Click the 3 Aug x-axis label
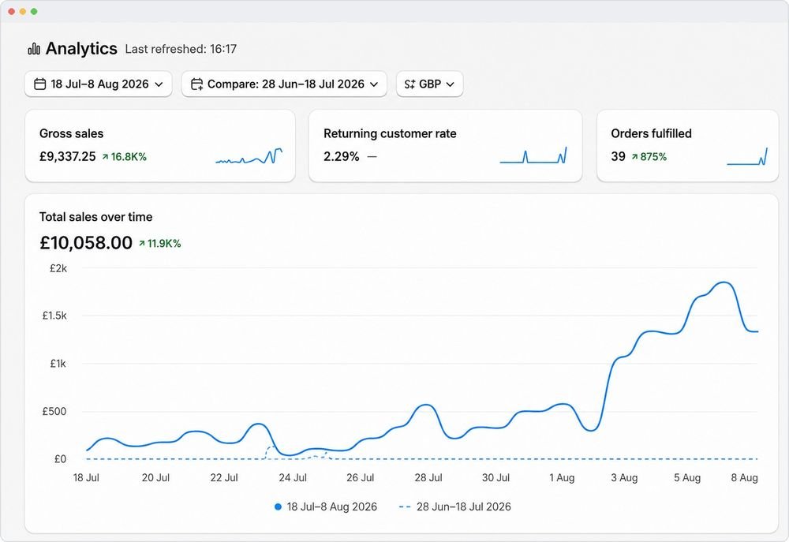The image size is (789, 542). (624, 477)
